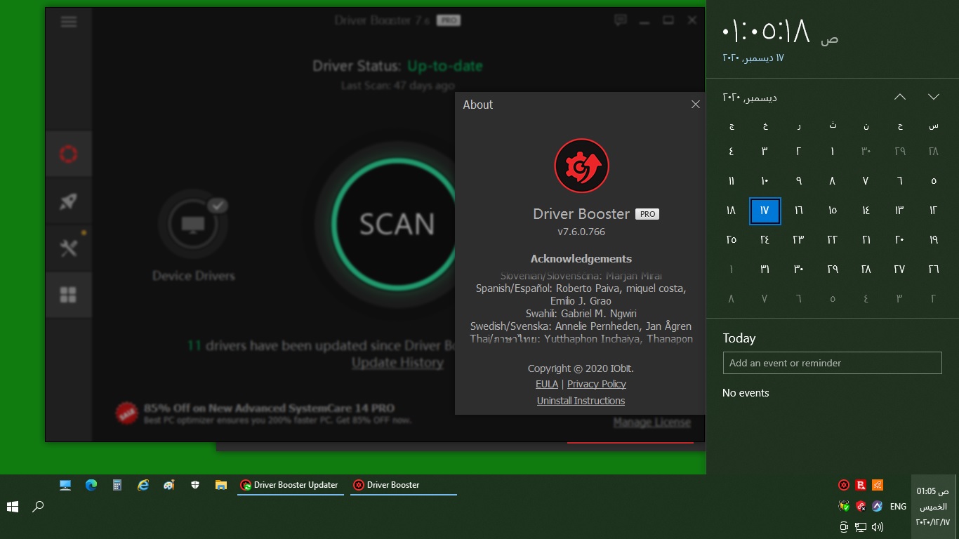Open the wrench Tools section in sidebar
This screenshot has height=539, width=959.
click(69, 248)
